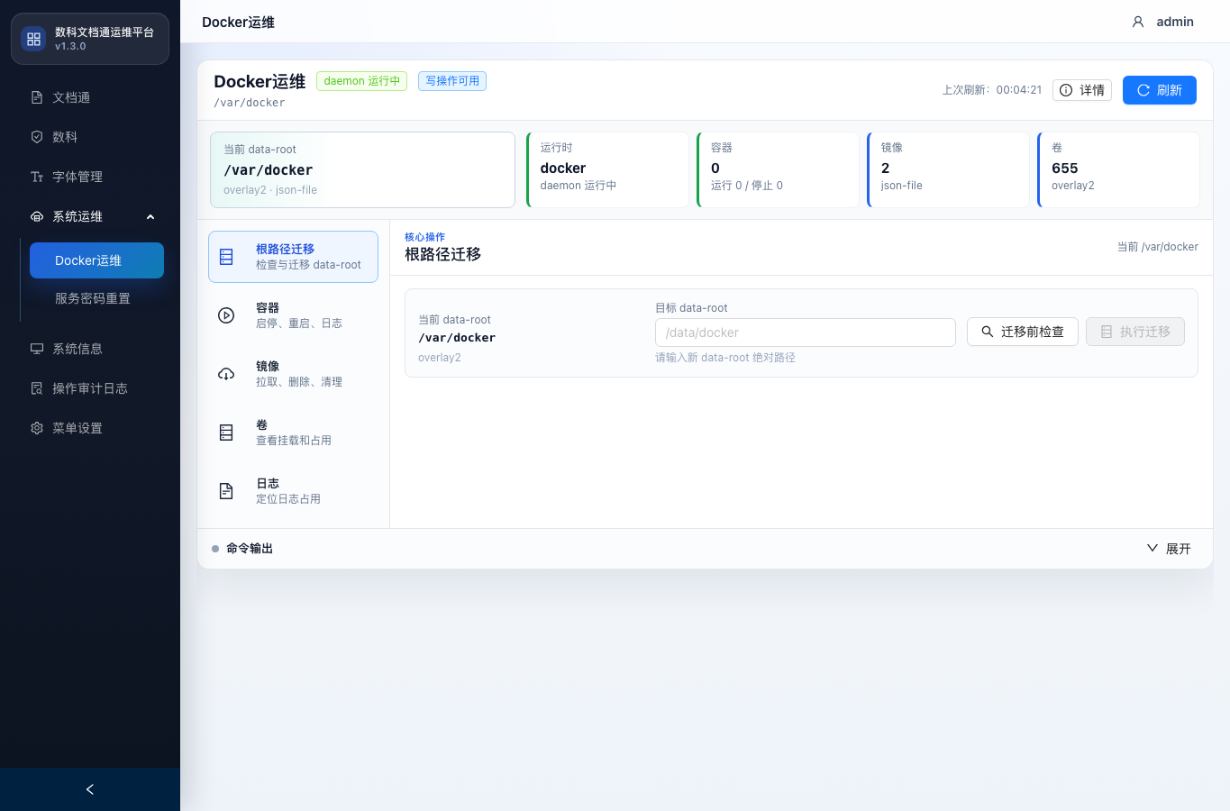Click the 'daemon 运行中' status tag
The image size is (1230, 811).
tap(361, 81)
